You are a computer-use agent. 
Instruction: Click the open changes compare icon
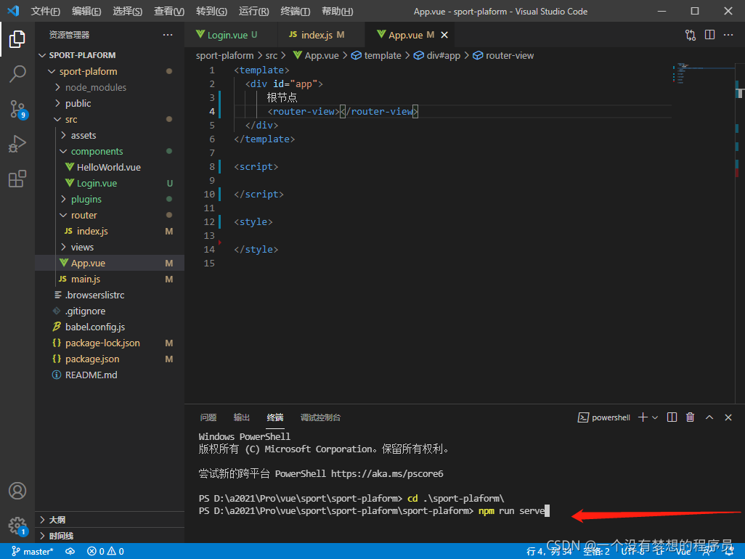690,35
